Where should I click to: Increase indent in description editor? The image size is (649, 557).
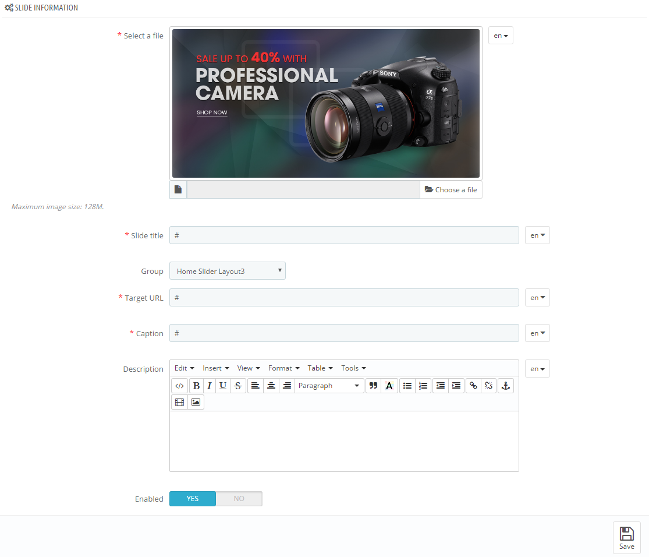[456, 386]
